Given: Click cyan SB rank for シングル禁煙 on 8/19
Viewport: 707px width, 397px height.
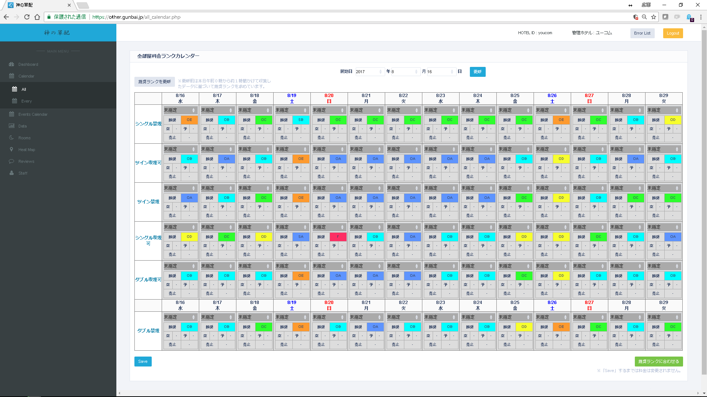Looking at the screenshot, I should click(x=301, y=120).
